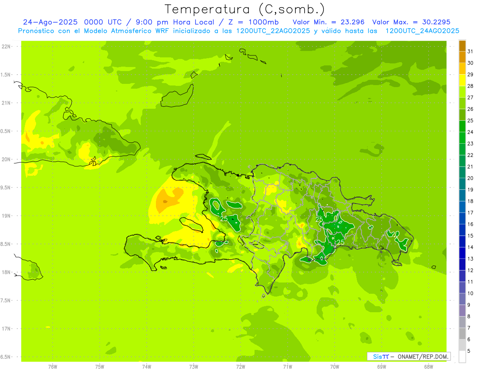Select the blue swatch between 15 and 16
Screen dimensions: 481x372
tap(462, 230)
